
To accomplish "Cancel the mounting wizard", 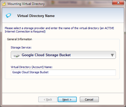I will (89, 100).
